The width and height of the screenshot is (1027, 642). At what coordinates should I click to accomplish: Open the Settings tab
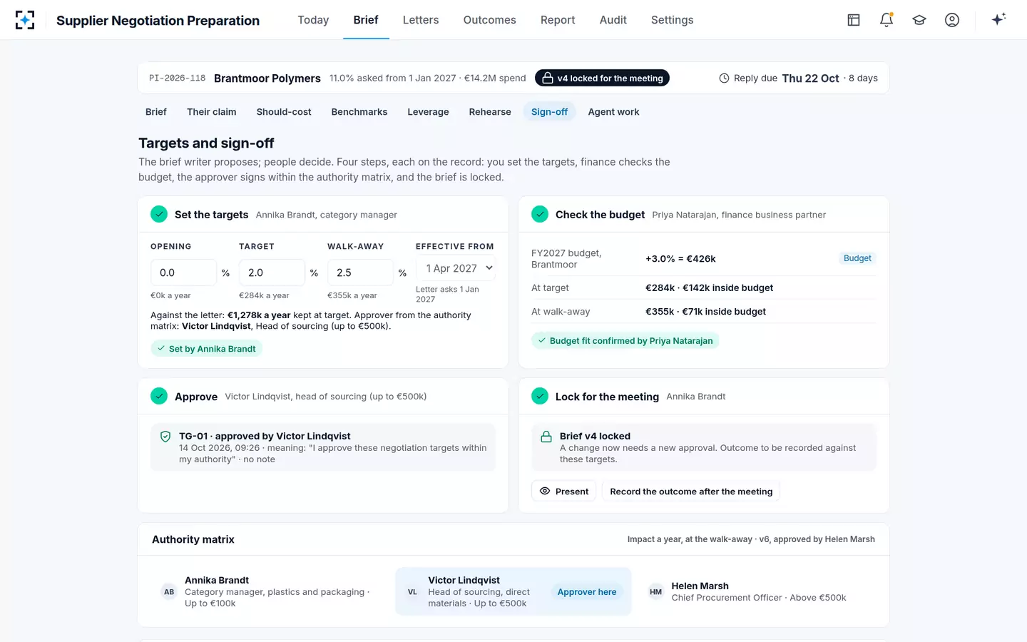click(x=673, y=20)
